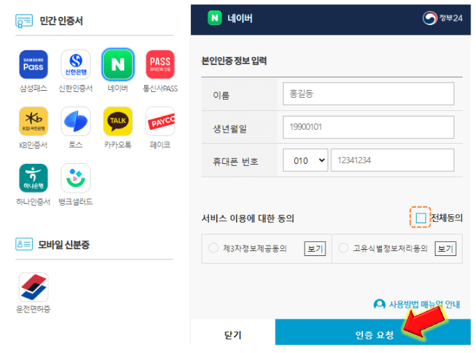The width and height of the screenshot is (476, 353).
Task: Click the KB인증서 label text
Action: point(33,145)
